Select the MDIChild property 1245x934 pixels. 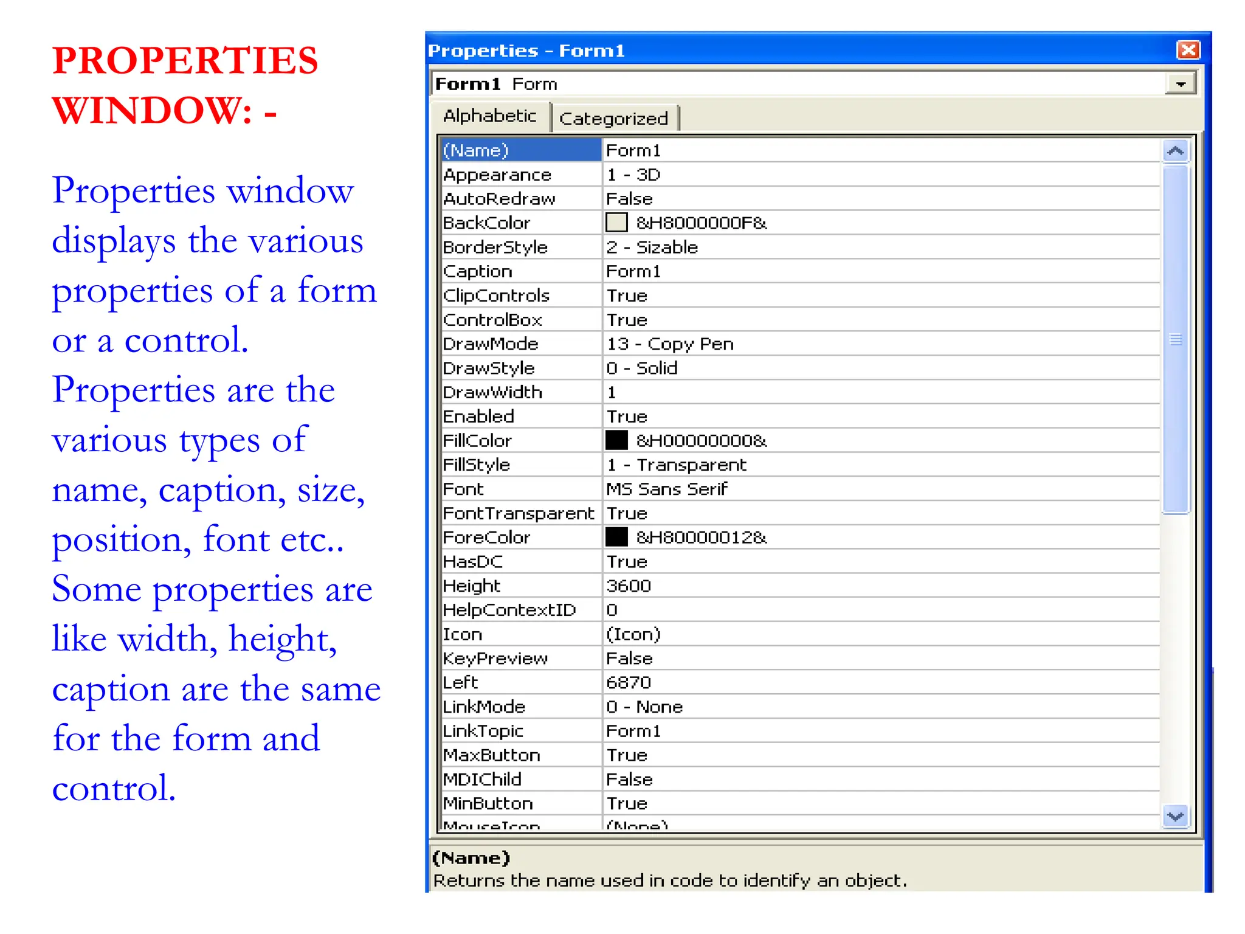522,779
